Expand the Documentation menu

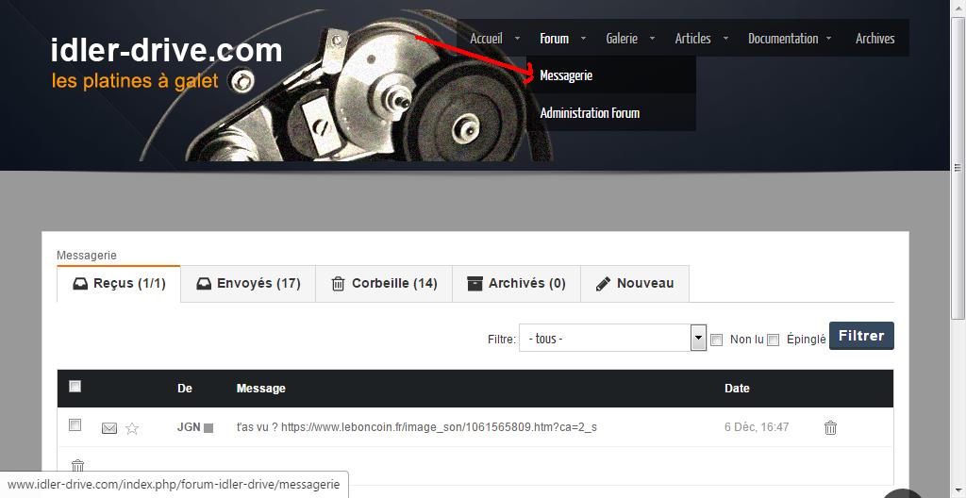pyautogui.click(x=783, y=39)
